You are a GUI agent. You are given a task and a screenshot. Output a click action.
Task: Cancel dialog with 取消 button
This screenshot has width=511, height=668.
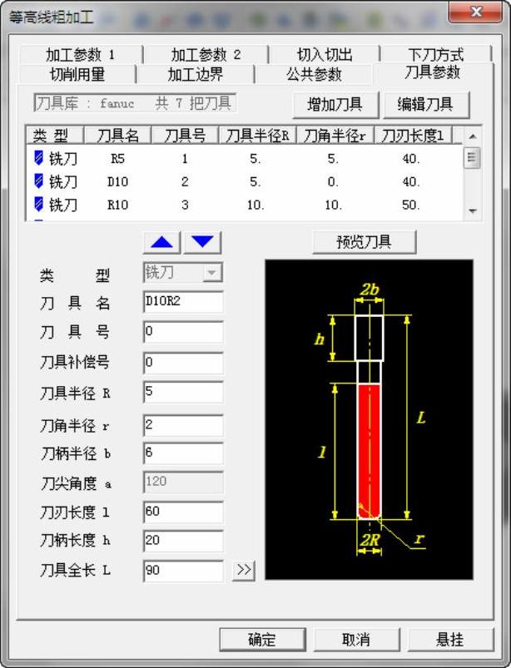pos(356,639)
